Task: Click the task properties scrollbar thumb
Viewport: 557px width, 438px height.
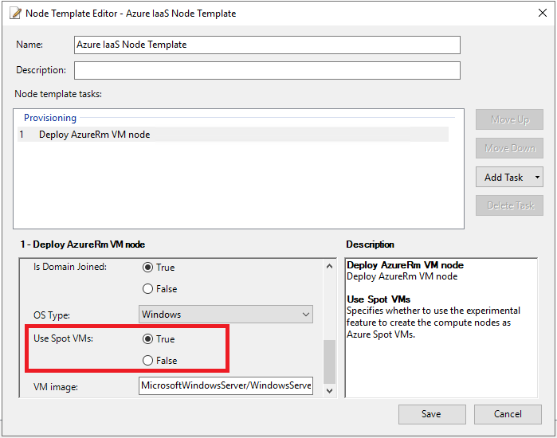Action: [329, 362]
